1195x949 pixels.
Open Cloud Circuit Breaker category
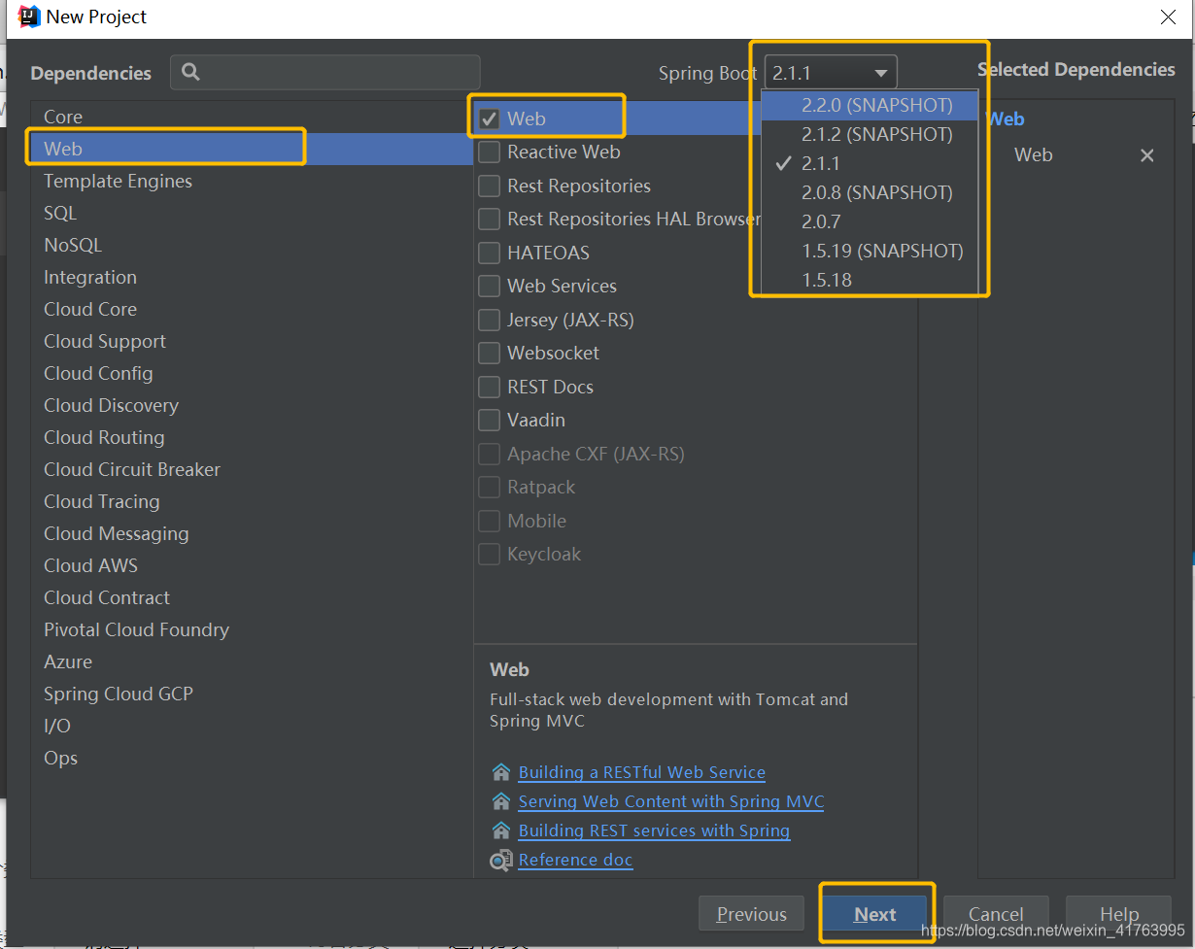pos(252,469)
